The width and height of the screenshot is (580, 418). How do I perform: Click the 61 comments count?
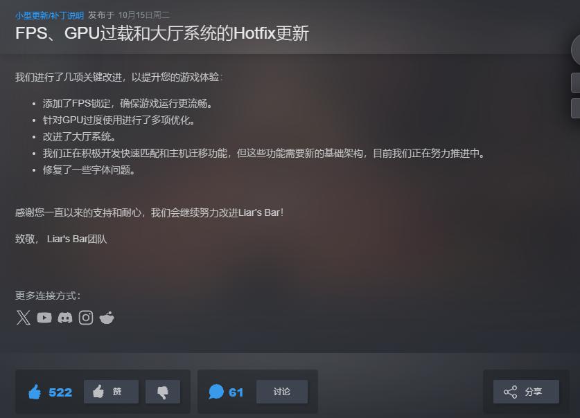(236, 392)
